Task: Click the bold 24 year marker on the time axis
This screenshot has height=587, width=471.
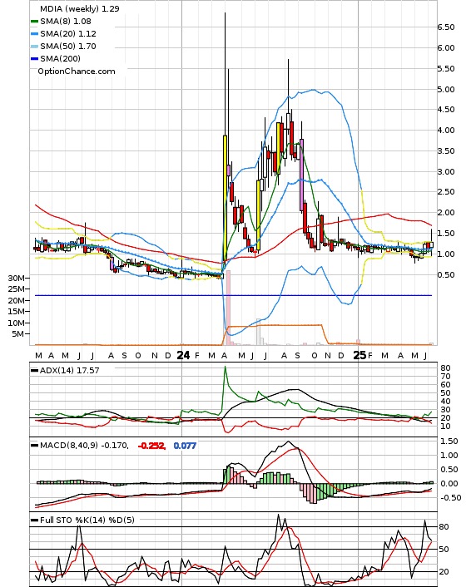Action: click(183, 355)
